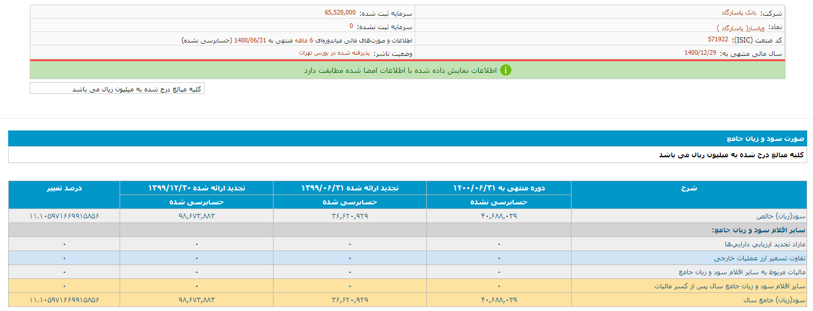813x311 pixels.
Task: Click the green info icon in the banner
Action: click(x=505, y=70)
